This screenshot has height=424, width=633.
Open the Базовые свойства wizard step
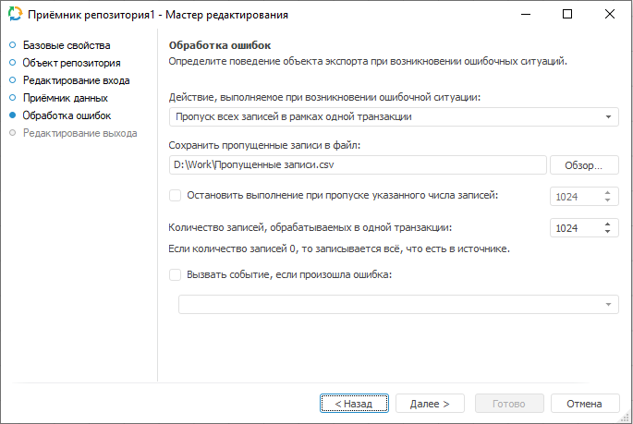[x=66, y=45]
